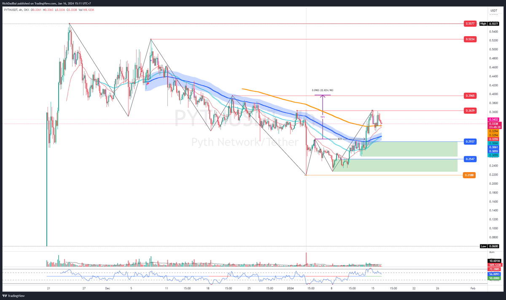Click the blue 0.2547 line label
Image resolution: width=506 pixels, height=300 pixels.
coord(470,159)
